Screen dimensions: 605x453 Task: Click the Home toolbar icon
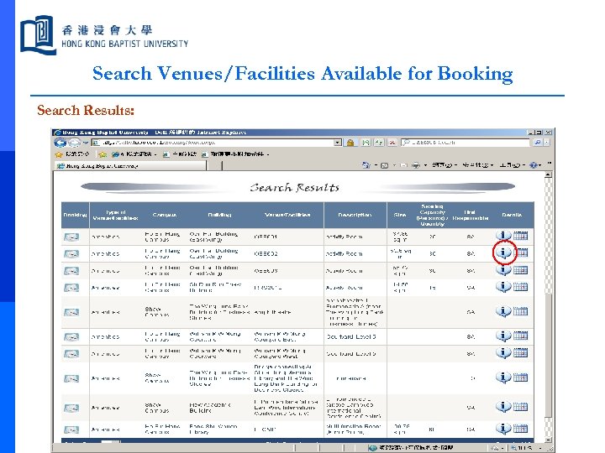pos(365,165)
